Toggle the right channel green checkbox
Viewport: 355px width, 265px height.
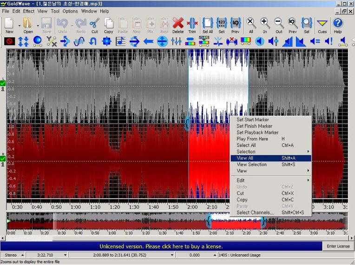[3, 159]
